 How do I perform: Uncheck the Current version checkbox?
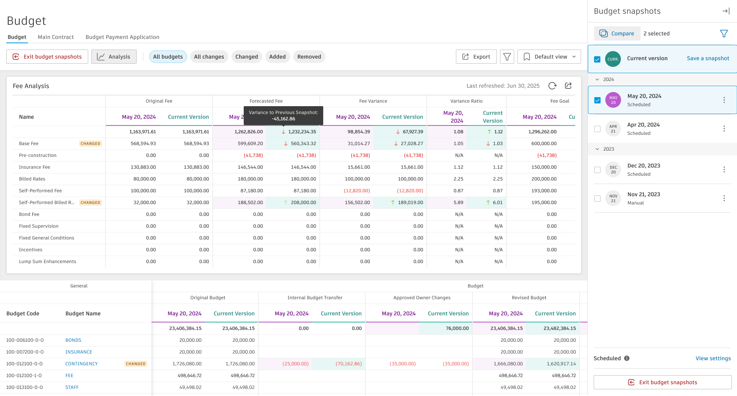pos(597,59)
